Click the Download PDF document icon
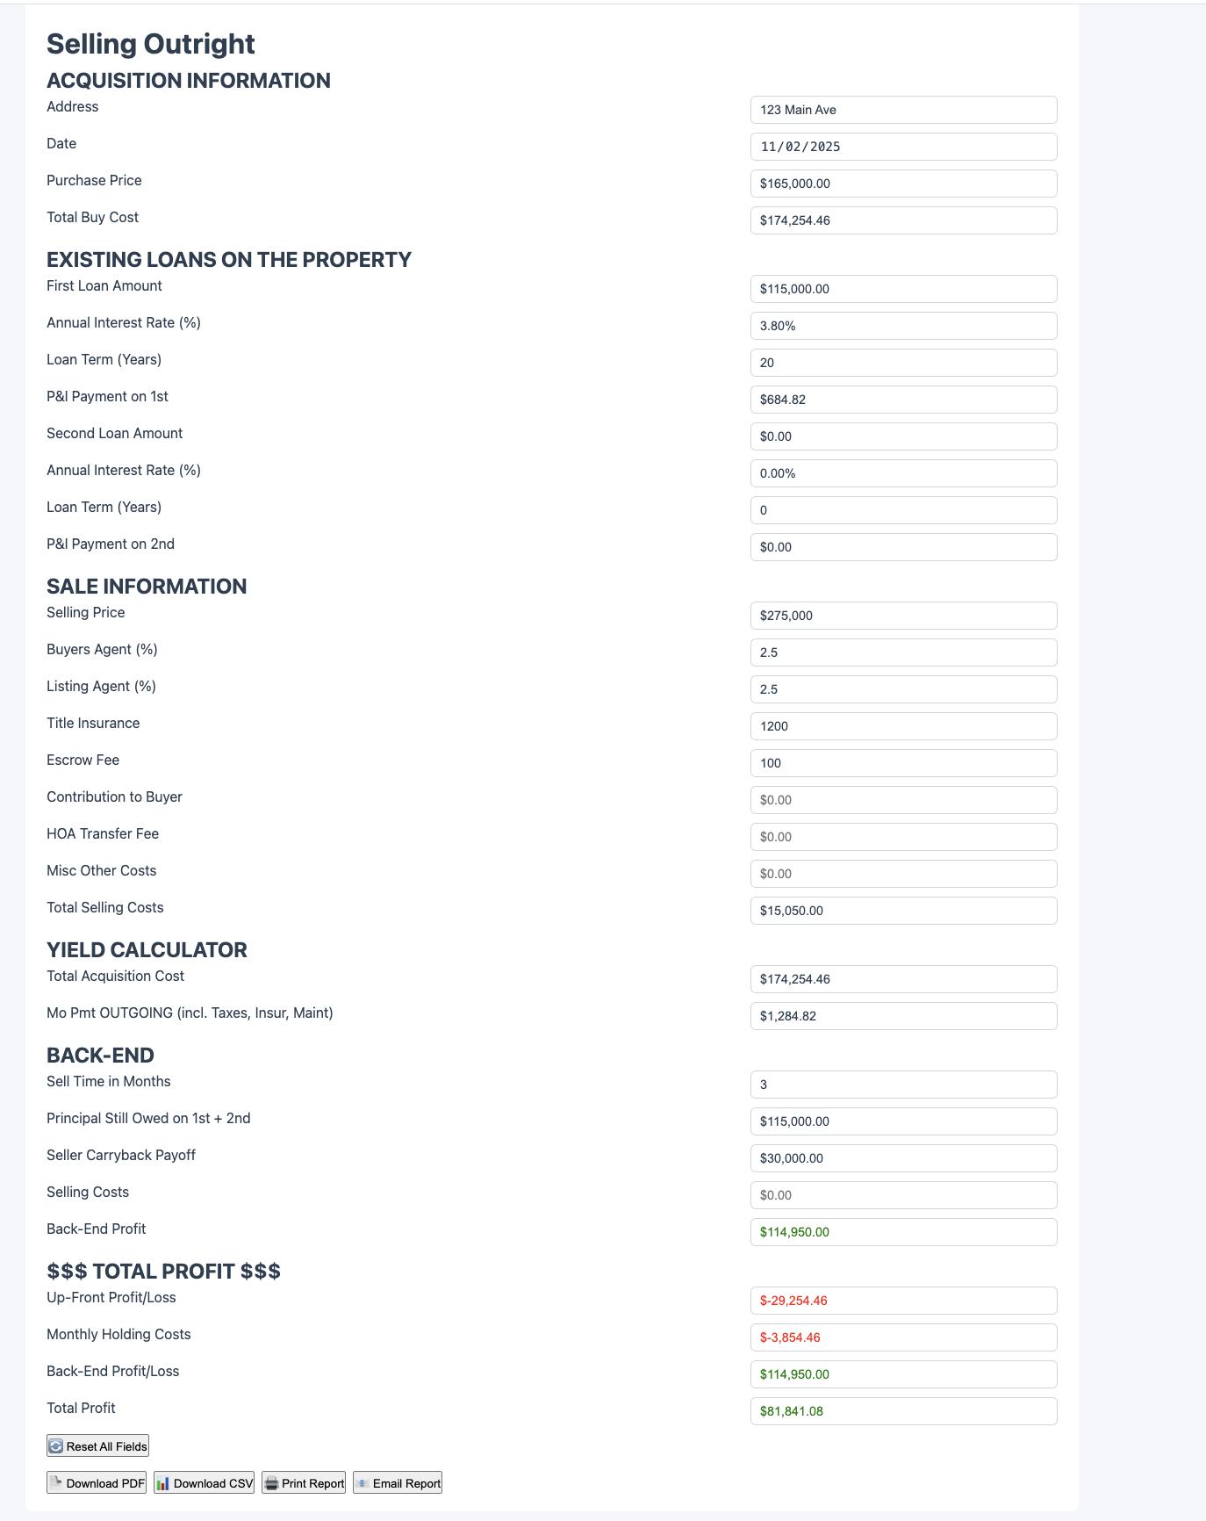The image size is (1206, 1521). (x=56, y=1483)
